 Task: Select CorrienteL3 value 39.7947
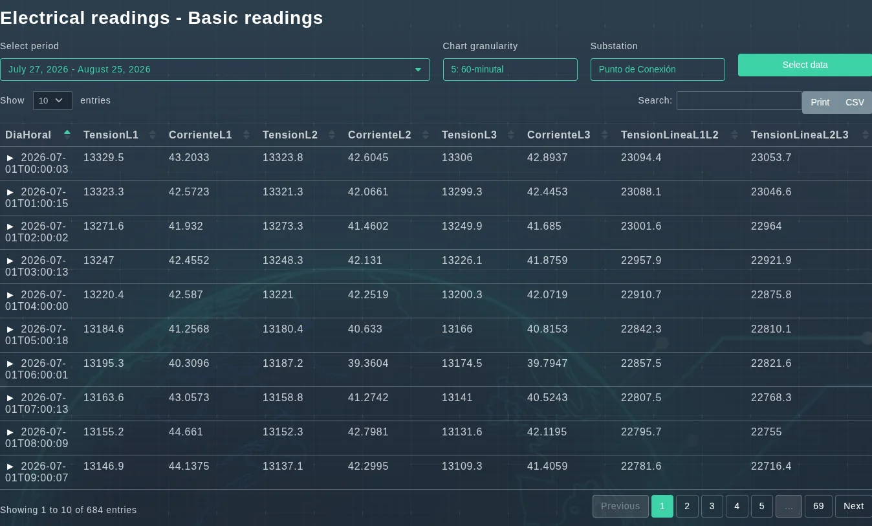[547, 364]
